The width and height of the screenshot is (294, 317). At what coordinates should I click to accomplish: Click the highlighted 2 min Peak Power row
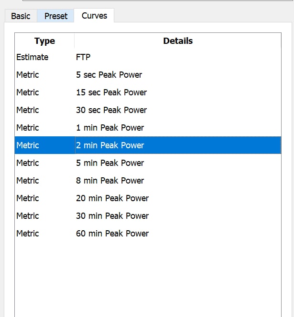[x=148, y=145]
